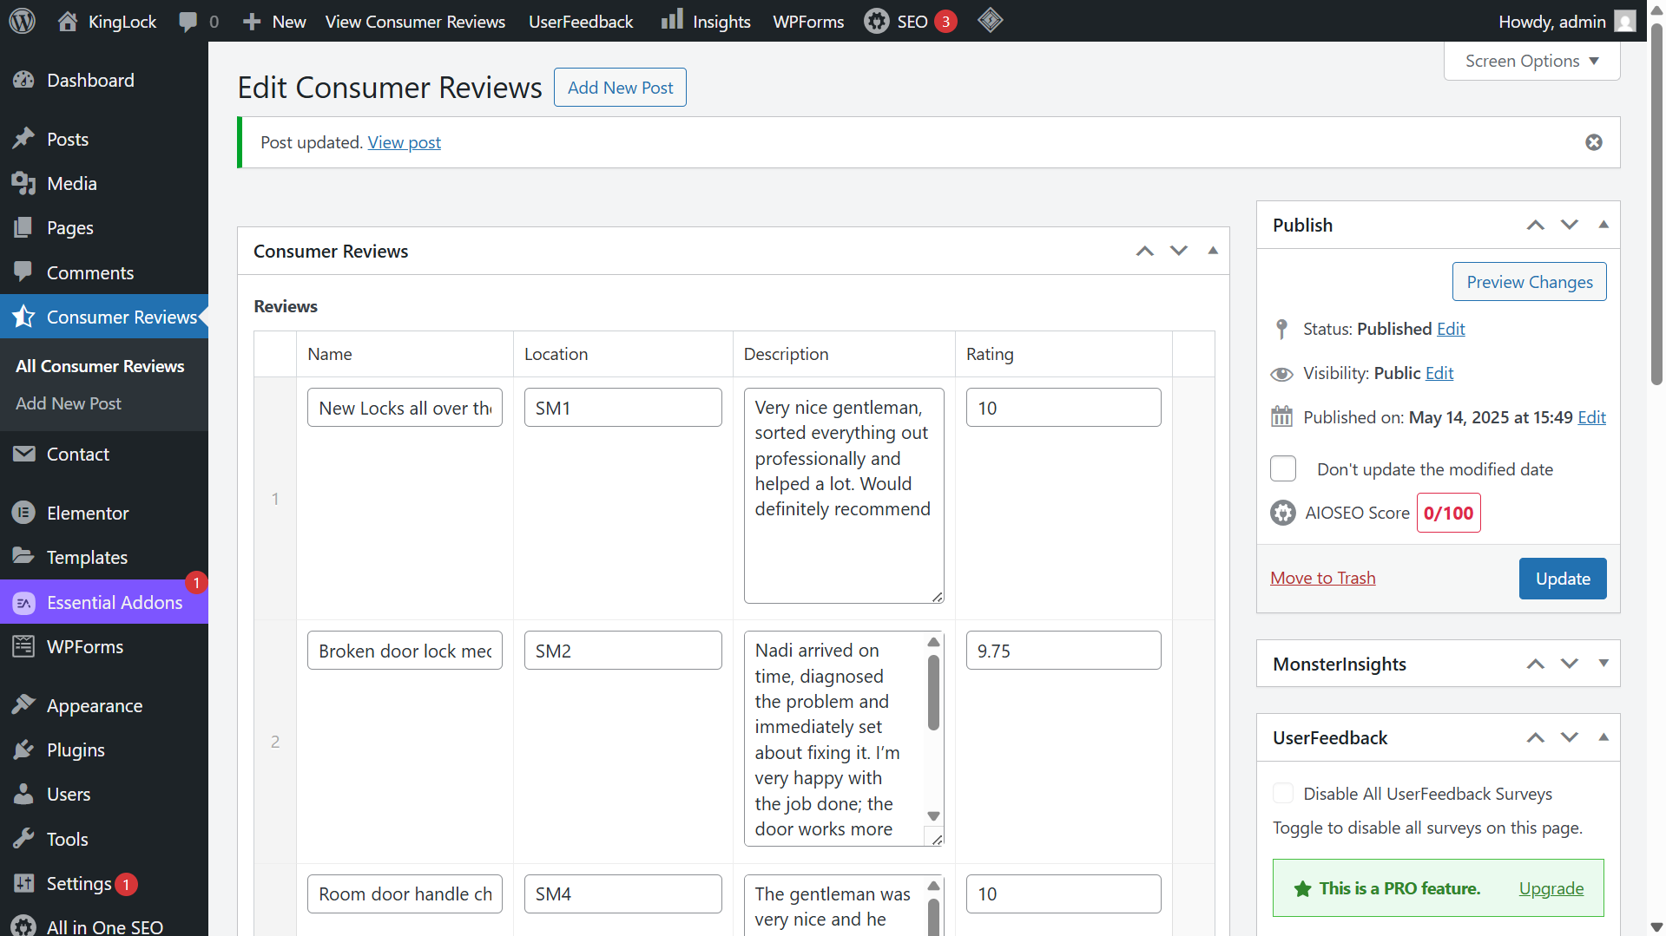This screenshot has height=936, width=1666.
Task: Check Don't update the modified date
Action: click(x=1282, y=469)
